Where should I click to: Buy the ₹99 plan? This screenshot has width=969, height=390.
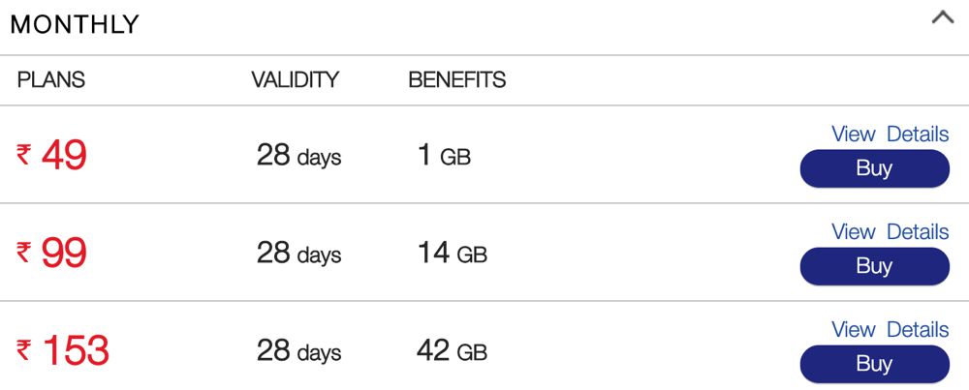tap(874, 266)
